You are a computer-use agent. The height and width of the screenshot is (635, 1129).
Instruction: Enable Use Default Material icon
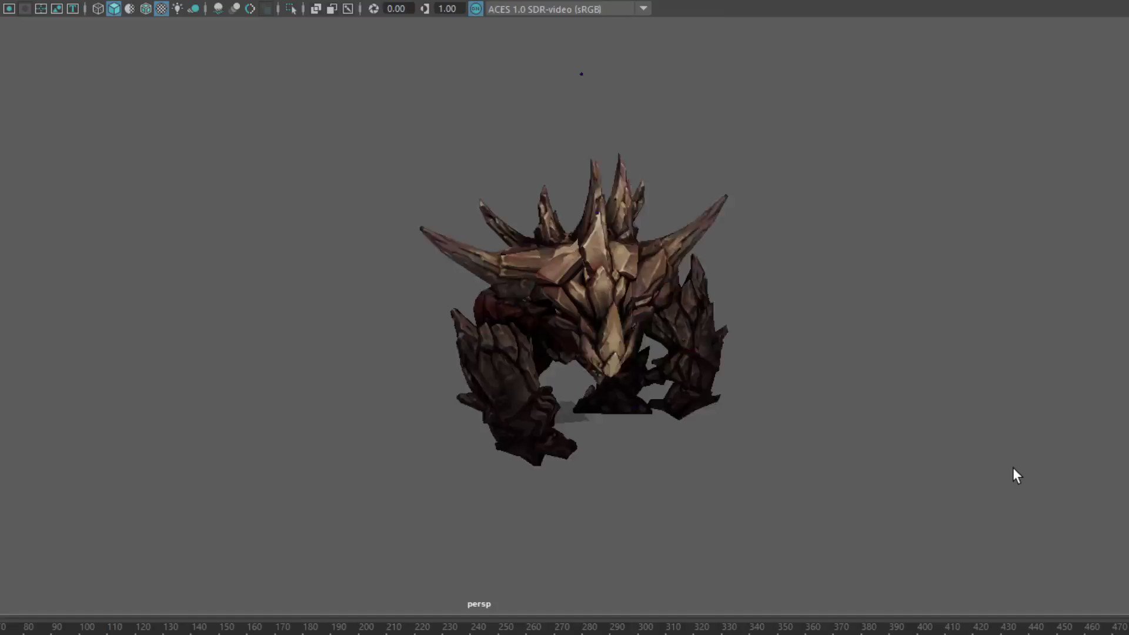130,9
